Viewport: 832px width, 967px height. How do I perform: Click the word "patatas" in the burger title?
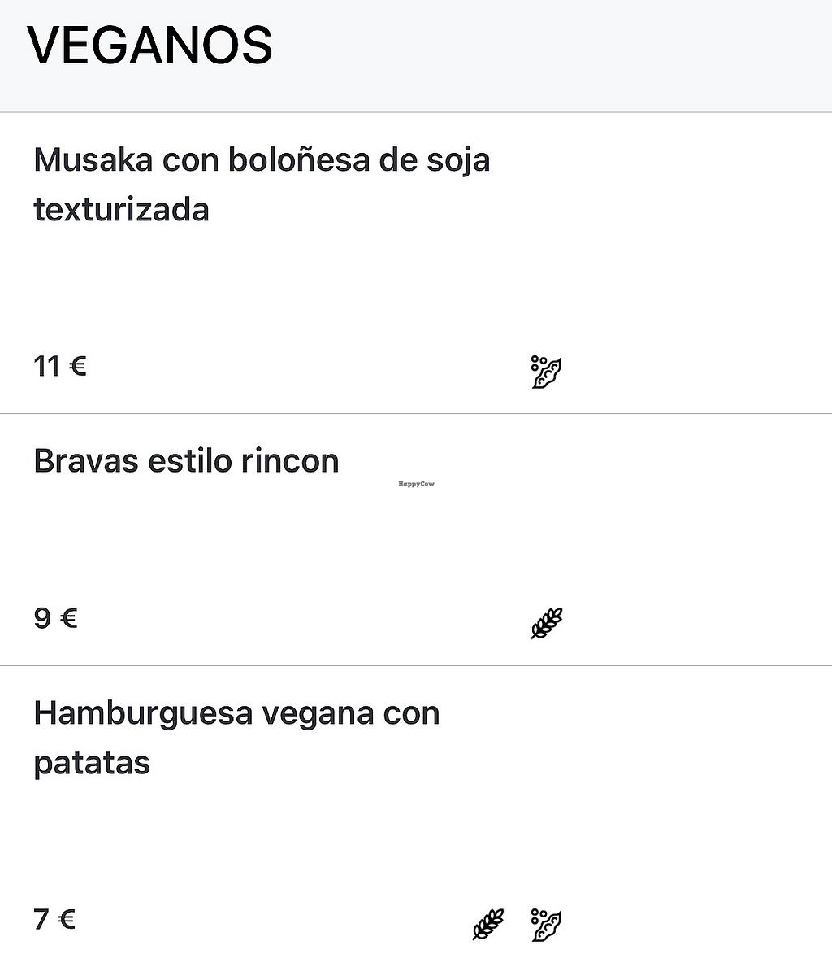(x=92, y=764)
